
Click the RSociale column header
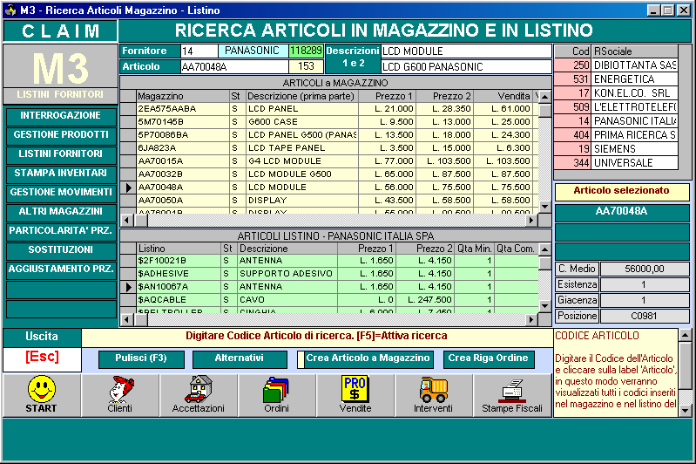pos(635,51)
